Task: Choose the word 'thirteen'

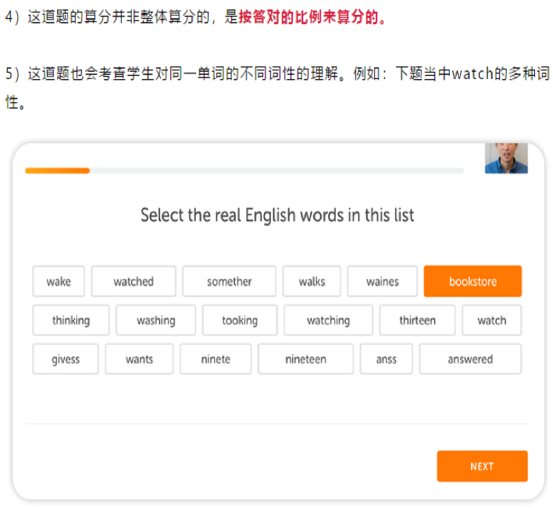Action: [417, 320]
